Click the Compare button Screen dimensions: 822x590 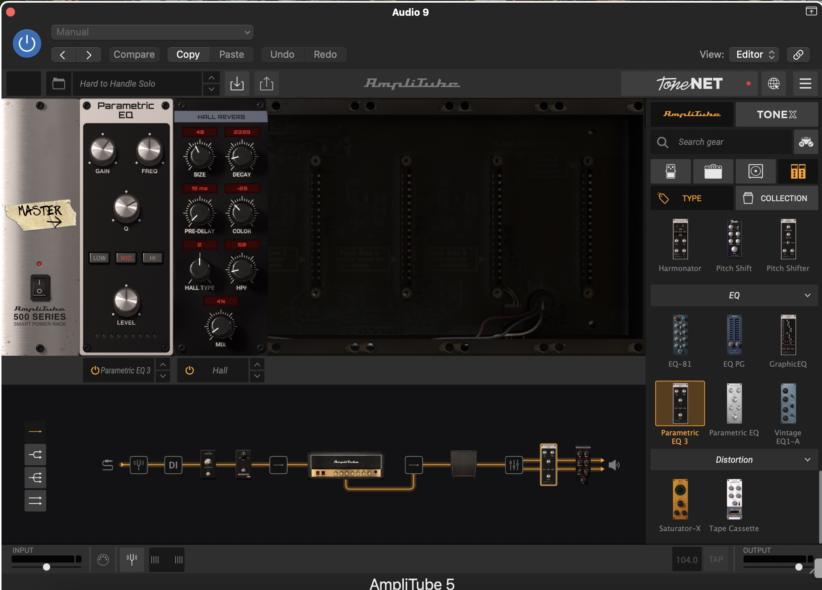point(134,55)
